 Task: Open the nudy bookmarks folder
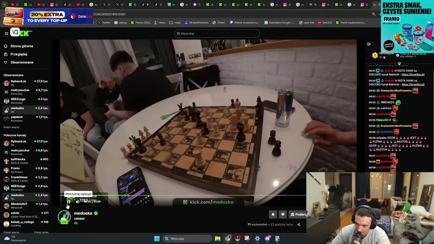(x=175, y=23)
